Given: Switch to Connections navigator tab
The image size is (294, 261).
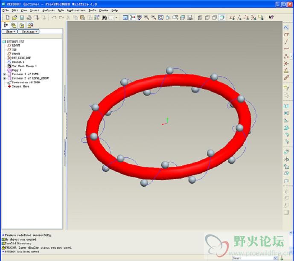Looking at the screenshot, I should click(30, 25).
